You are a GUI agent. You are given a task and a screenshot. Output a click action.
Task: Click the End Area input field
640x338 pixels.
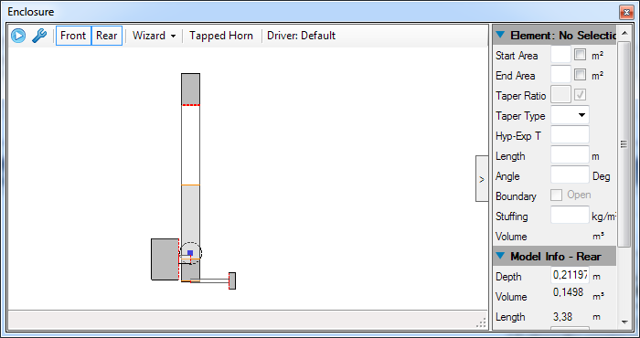560,75
